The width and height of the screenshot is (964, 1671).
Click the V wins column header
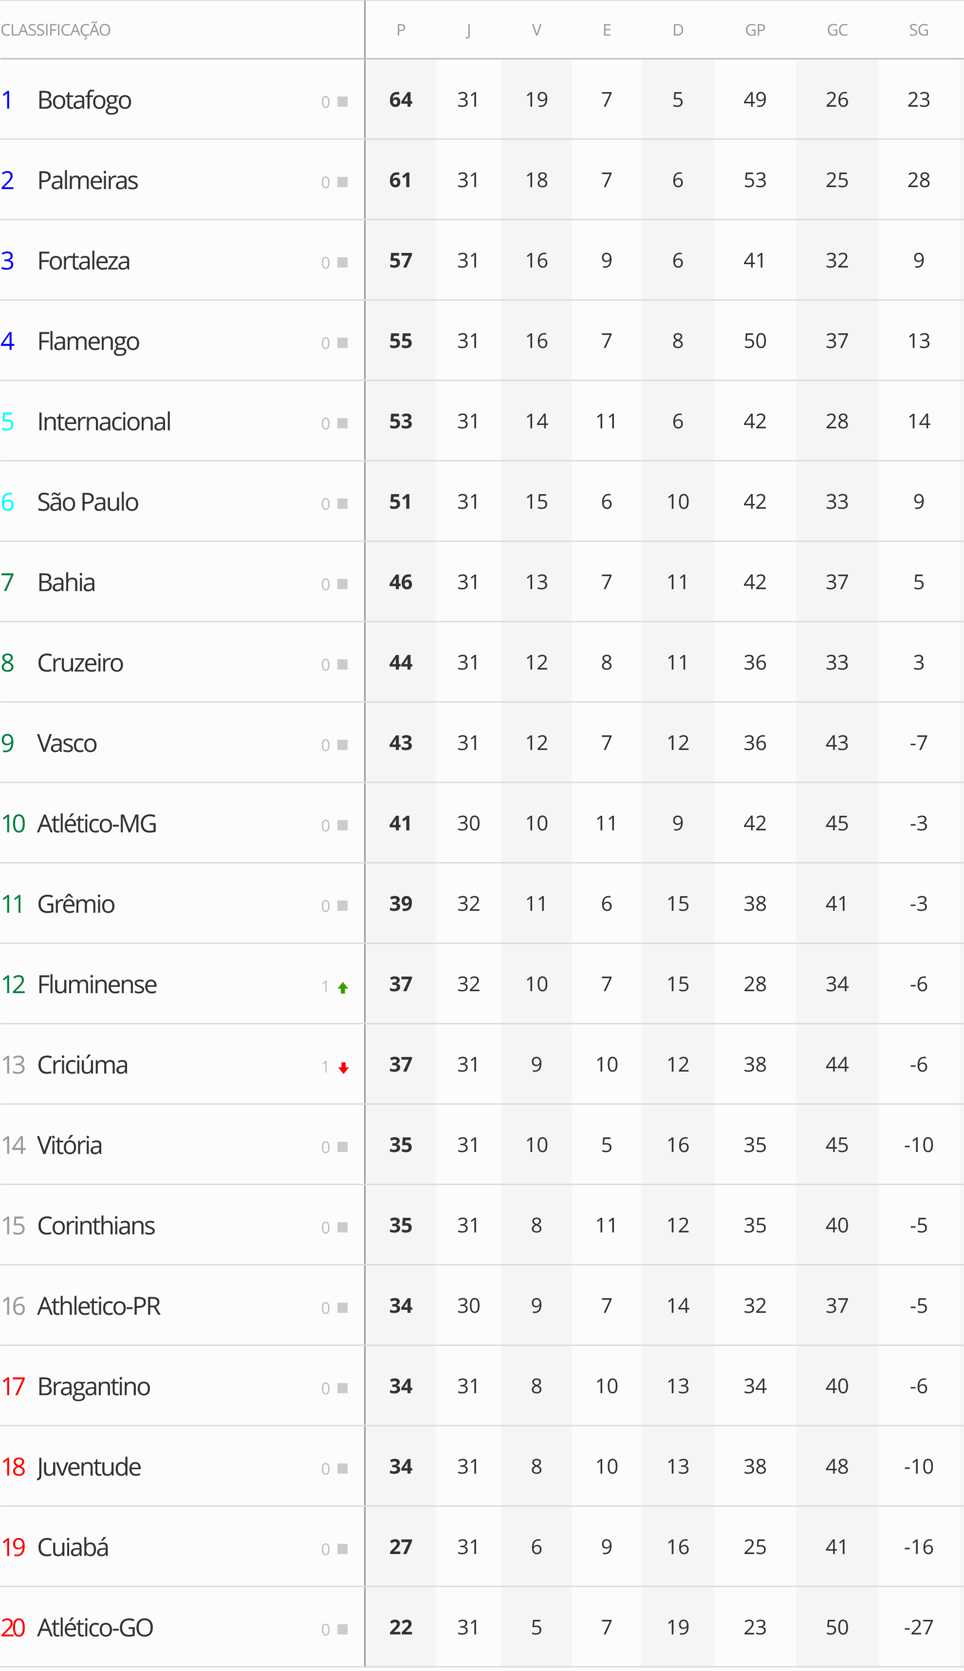click(537, 30)
